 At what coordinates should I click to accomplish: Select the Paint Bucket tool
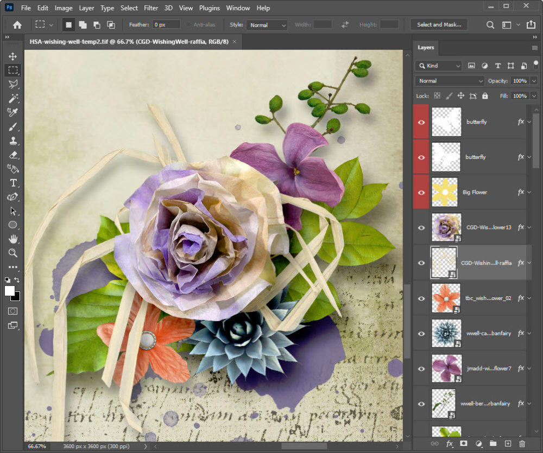[x=13, y=169]
